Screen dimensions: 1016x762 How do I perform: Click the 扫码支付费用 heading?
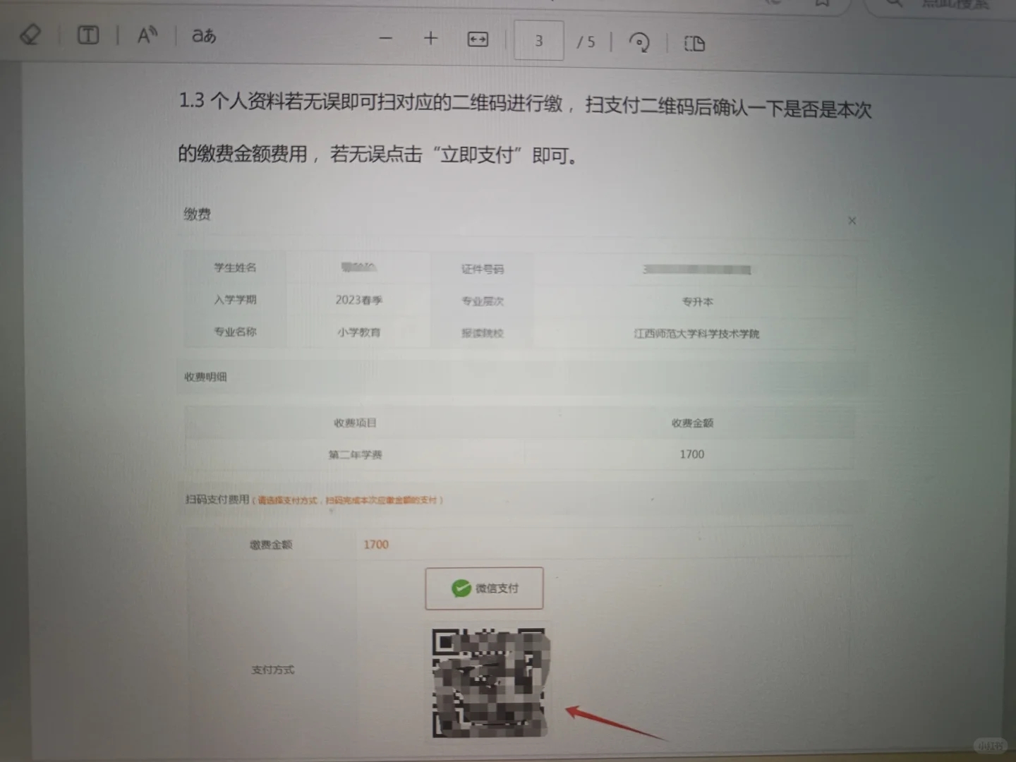pyautogui.click(x=217, y=500)
